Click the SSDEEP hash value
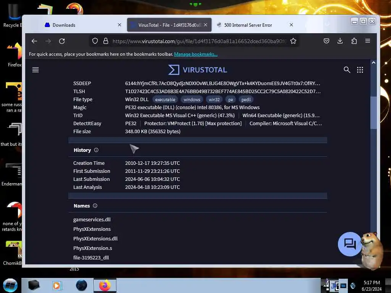391x293 pixels. pyautogui.click(x=223, y=83)
